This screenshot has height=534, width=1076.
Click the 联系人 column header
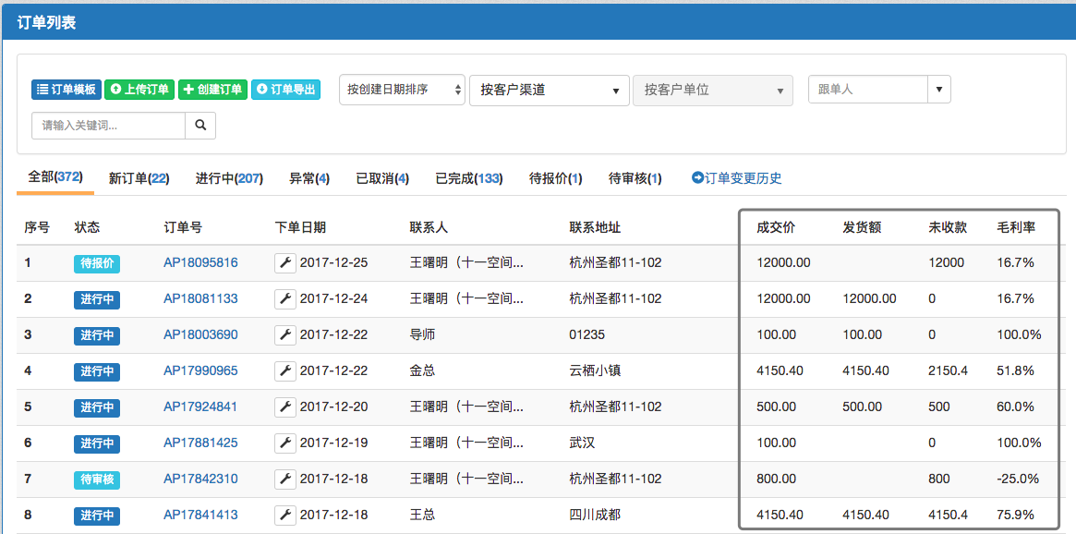point(429,228)
